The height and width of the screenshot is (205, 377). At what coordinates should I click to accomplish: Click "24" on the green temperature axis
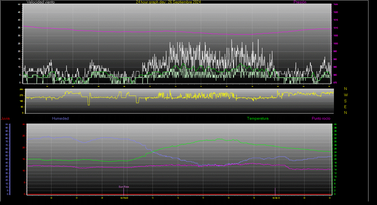pos(335,152)
